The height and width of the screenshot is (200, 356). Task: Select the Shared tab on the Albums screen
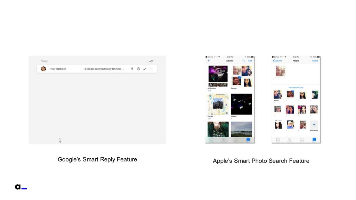coord(236,140)
